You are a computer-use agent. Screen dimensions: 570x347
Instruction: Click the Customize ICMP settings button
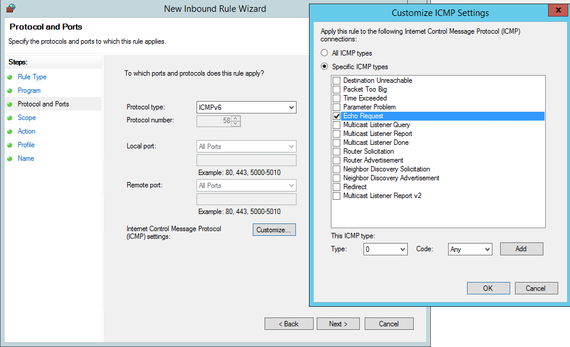pos(274,230)
